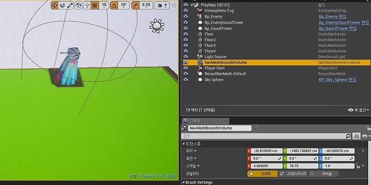Hide PlayMap world with eye icon
371x185 pixels.
185,5
